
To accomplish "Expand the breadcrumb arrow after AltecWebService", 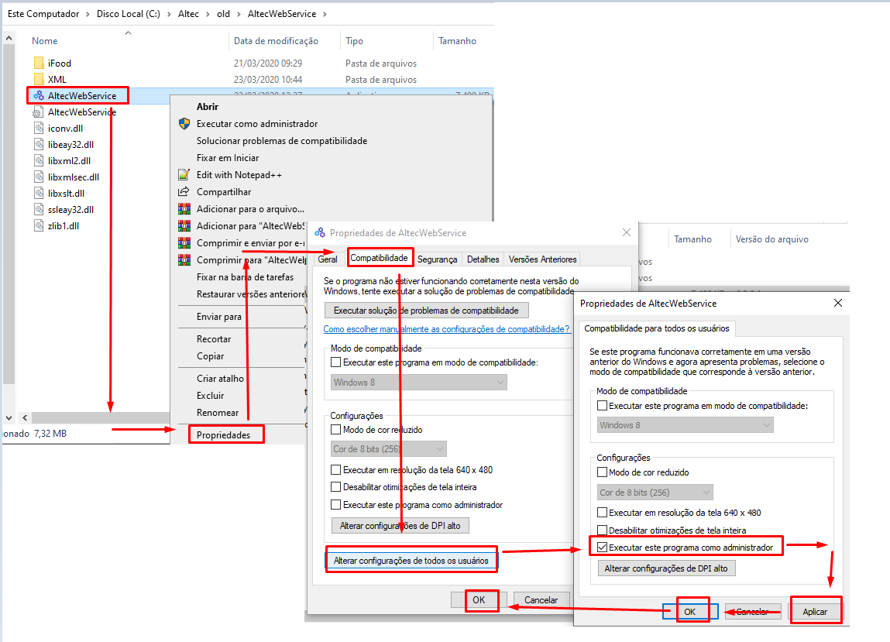I will point(325,14).
